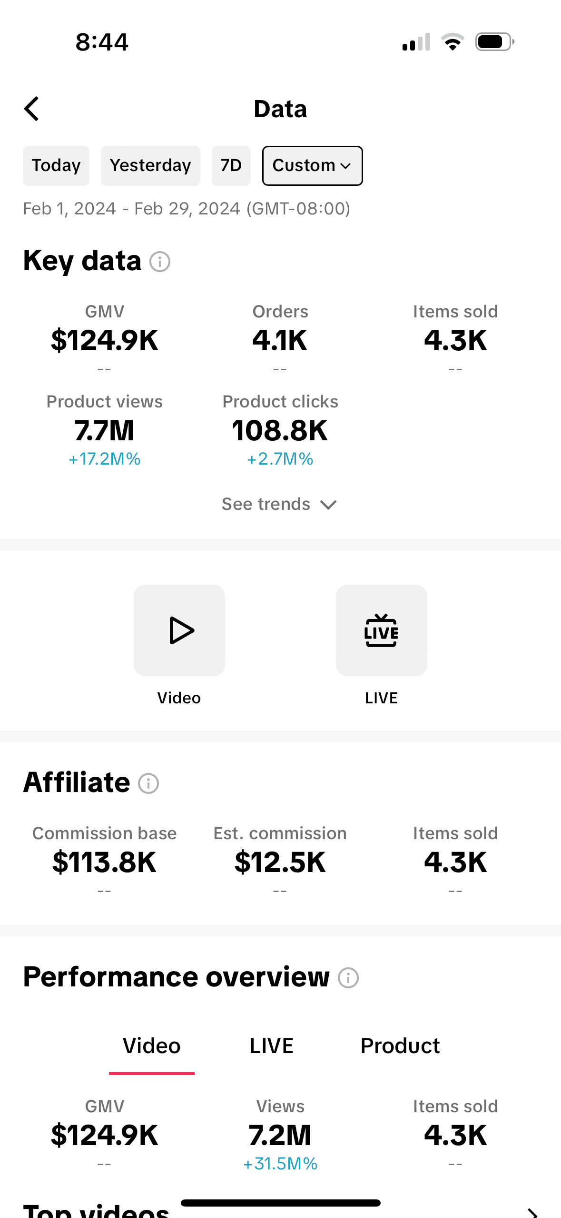Tap the battery status icon

pos(495,42)
